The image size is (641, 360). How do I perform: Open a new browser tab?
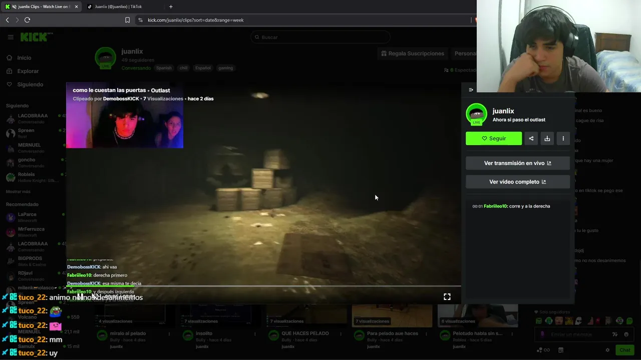[x=171, y=6]
